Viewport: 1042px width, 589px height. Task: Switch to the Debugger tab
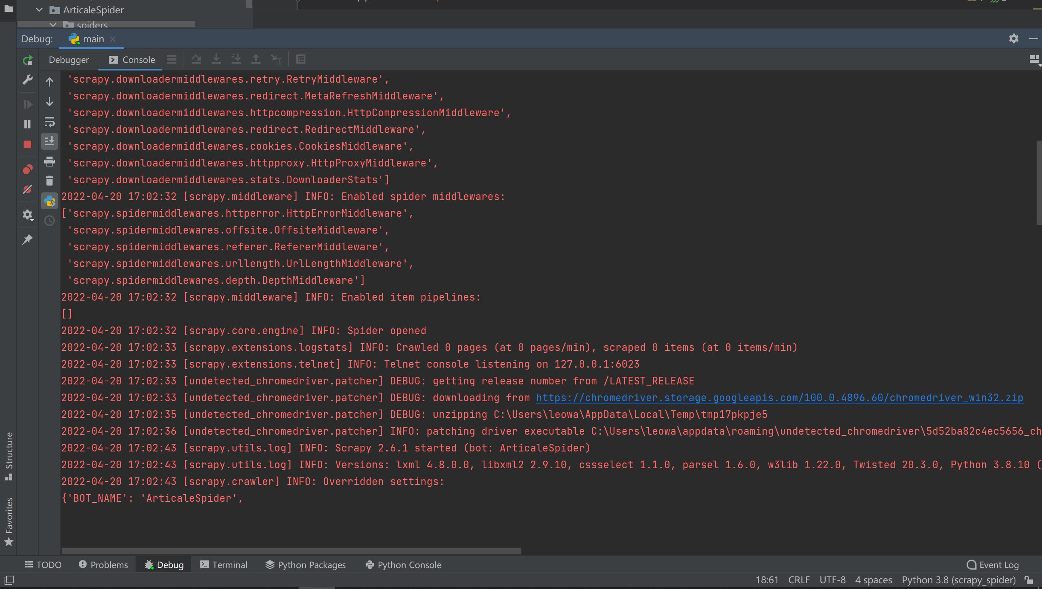tap(69, 60)
